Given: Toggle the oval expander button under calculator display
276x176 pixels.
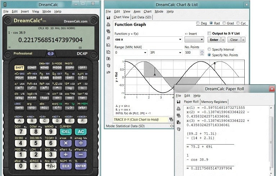Looking at the screenshot, I should tap(51, 54).
